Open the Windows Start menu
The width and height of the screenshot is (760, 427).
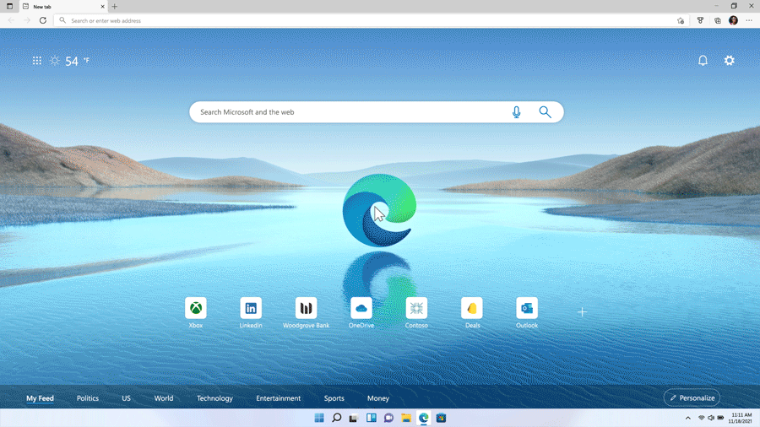click(x=319, y=418)
